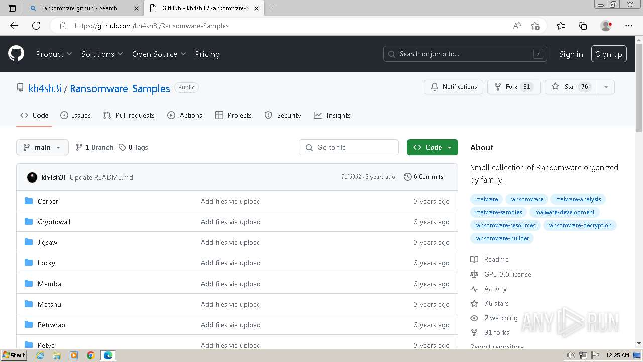Click Internet Explorer taskbar icon

pyautogui.click(x=40, y=355)
